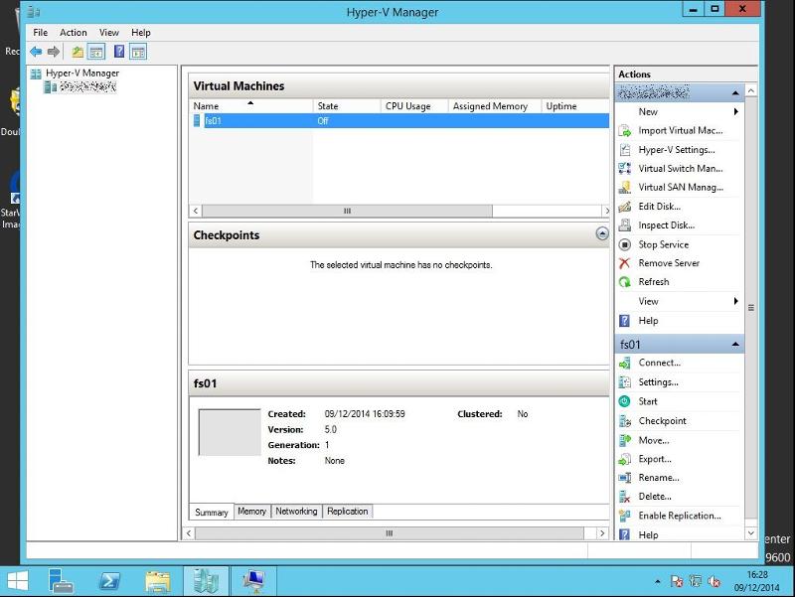The image size is (795, 597).
Task: Sort by the Uptime column header
Action: [575, 106]
